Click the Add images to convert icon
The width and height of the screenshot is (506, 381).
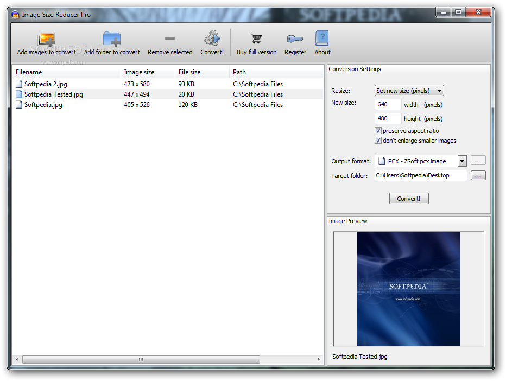(46, 40)
